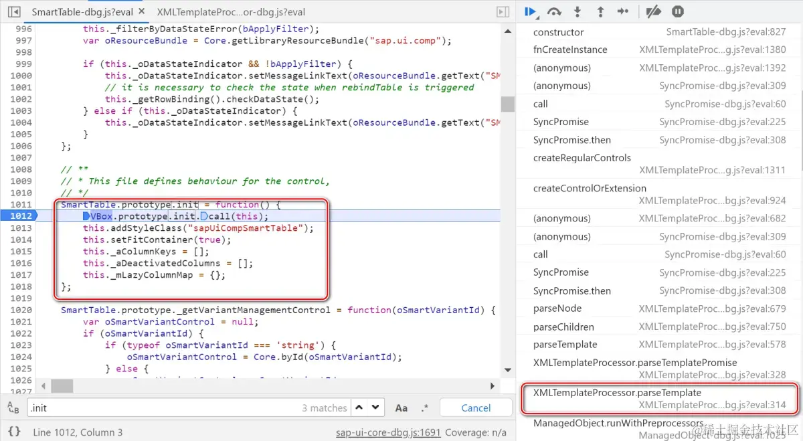This screenshot has height=441, width=803.
Task: Select the (anonymous) frame at eval:682
Action: tap(659, 218)
